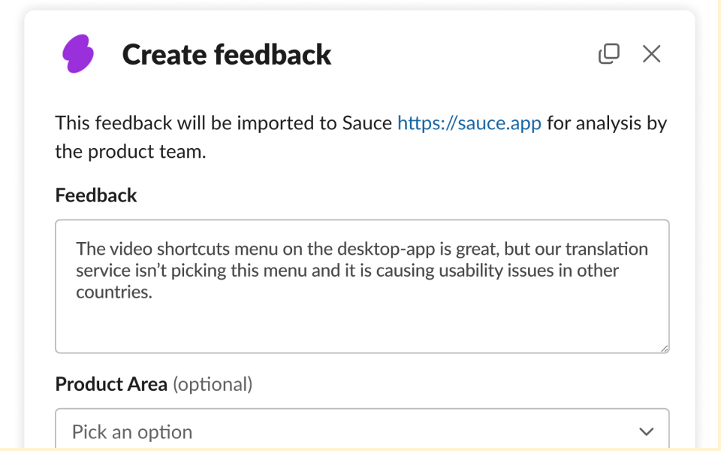The height and width of the screenshot is (451, 721).
Task: Expand the dropdown chevron under Product Area
Action: coord(645,431)
